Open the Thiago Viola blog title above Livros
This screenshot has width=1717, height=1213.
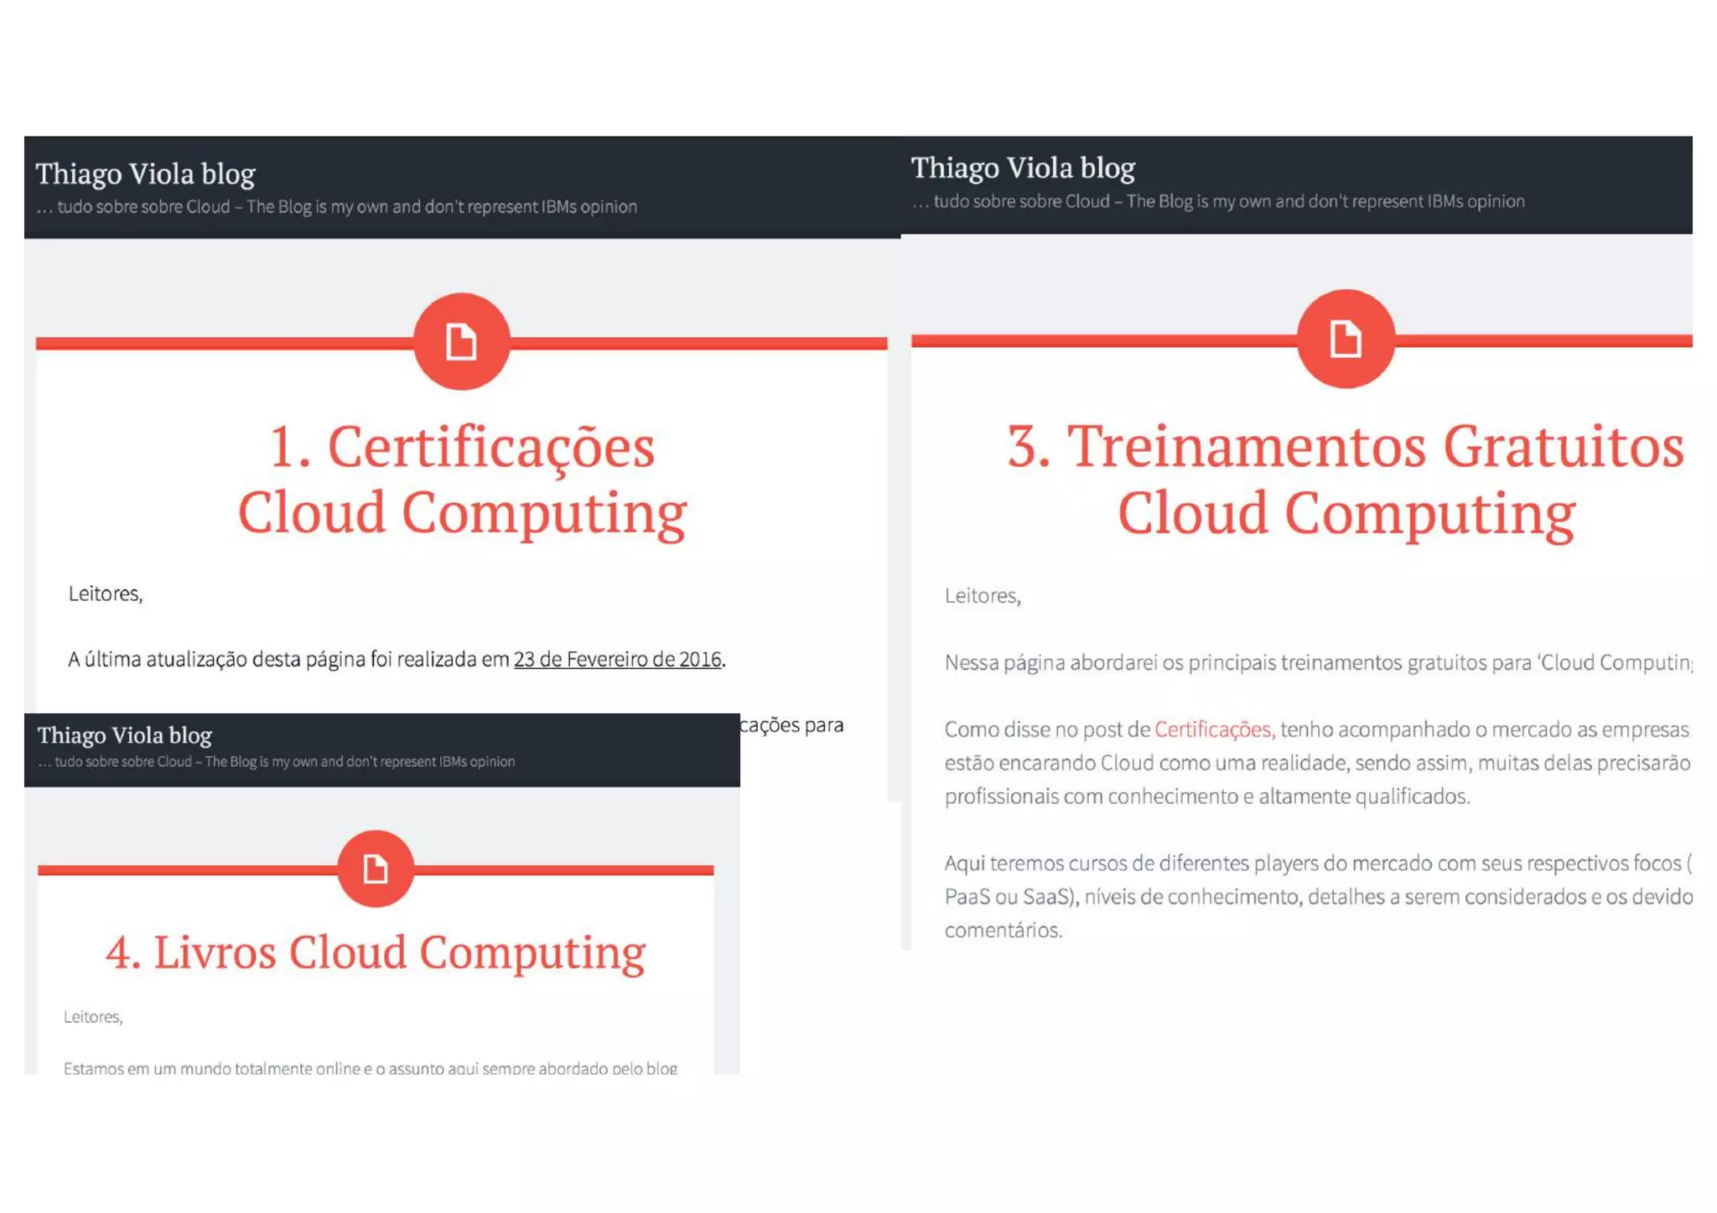point(125,735)
